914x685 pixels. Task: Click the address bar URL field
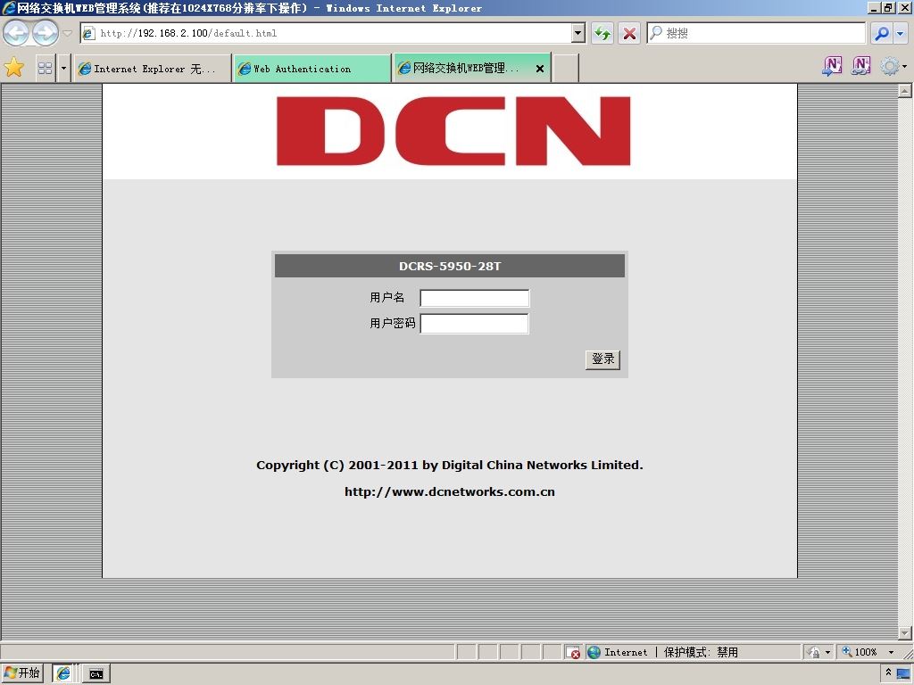click(332, 33)
